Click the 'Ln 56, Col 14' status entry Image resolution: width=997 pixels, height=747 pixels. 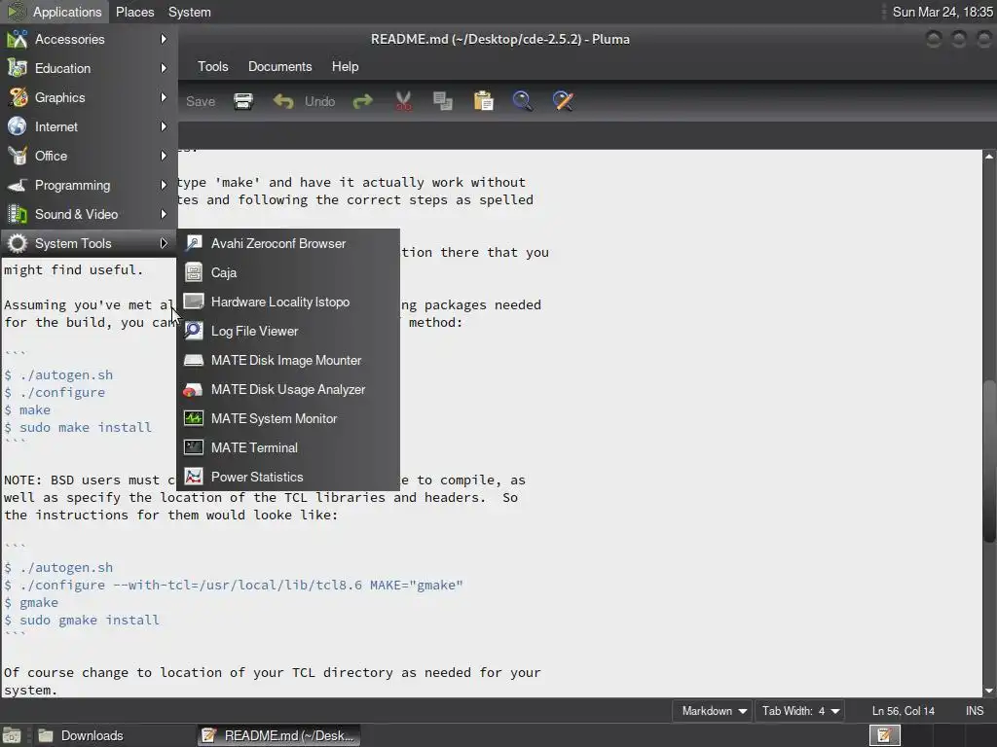tap(903, 711)
